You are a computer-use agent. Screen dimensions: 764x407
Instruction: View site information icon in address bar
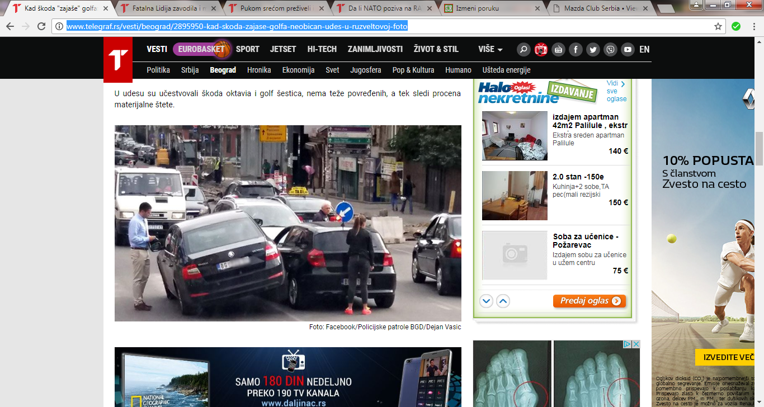[x=59, y=26]
